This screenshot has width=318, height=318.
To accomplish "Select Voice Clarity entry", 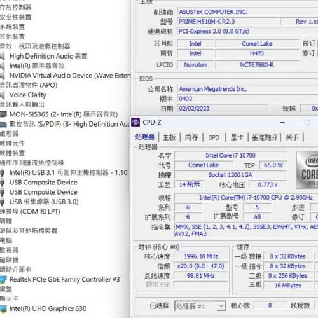I will coord(27,95).
